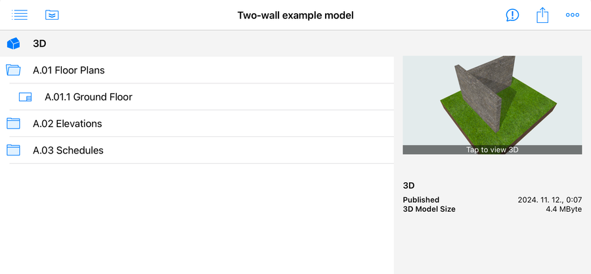The height and width of the screenshot is (274, 591).
Task: Click the 3D Model Size value
Action: coord(563,209)
